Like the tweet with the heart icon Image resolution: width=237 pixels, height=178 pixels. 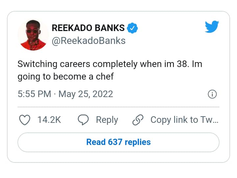(x=25, y=120)
